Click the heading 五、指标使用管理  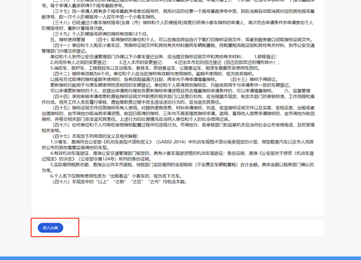click(x=67, y=39)
